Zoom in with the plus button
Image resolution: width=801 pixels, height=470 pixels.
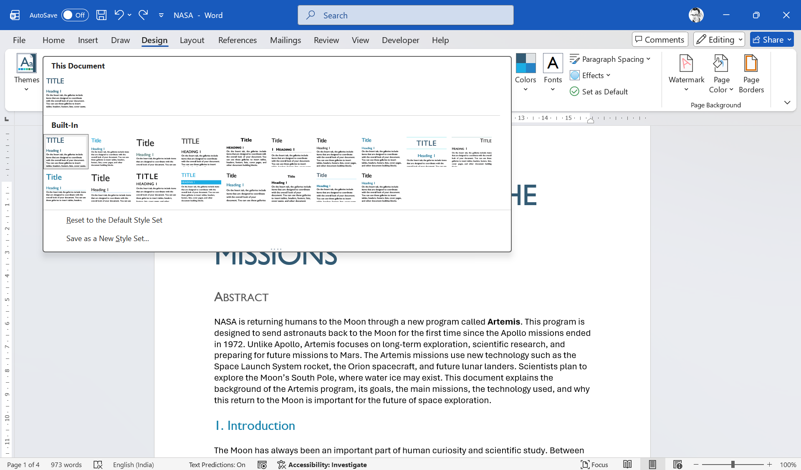[x=769, y=465]
